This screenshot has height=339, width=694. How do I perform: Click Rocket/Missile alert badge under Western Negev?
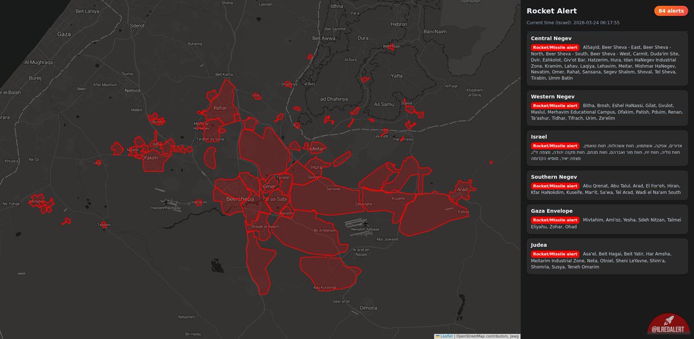pos(555,106)
